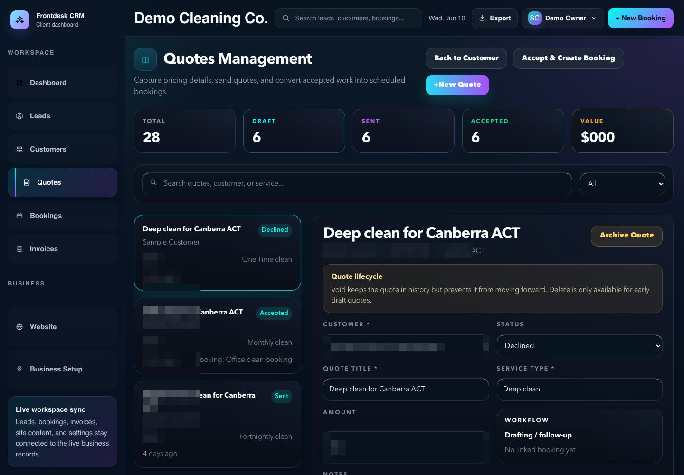684x475 pixels.
Task: Click the 'Drafting / follow-up' workflow text
Action: click(x=538, y=435)
